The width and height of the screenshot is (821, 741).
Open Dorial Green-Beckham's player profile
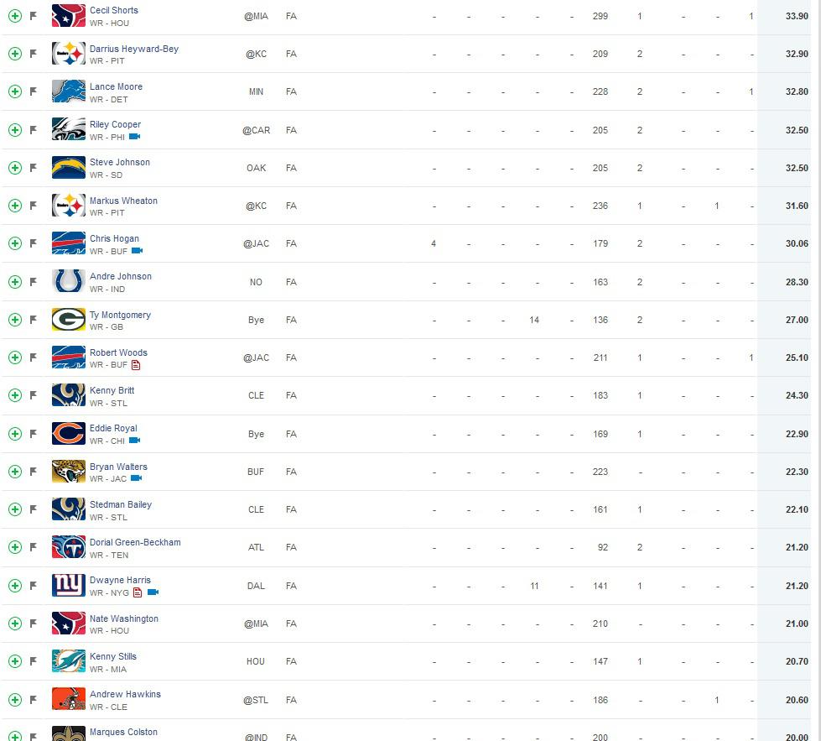coord(135,542)
